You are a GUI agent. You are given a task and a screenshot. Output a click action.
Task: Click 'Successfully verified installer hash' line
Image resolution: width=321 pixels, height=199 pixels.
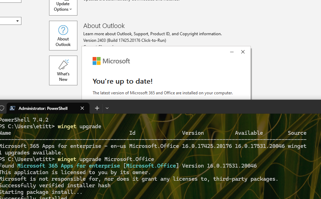[55, 185]
